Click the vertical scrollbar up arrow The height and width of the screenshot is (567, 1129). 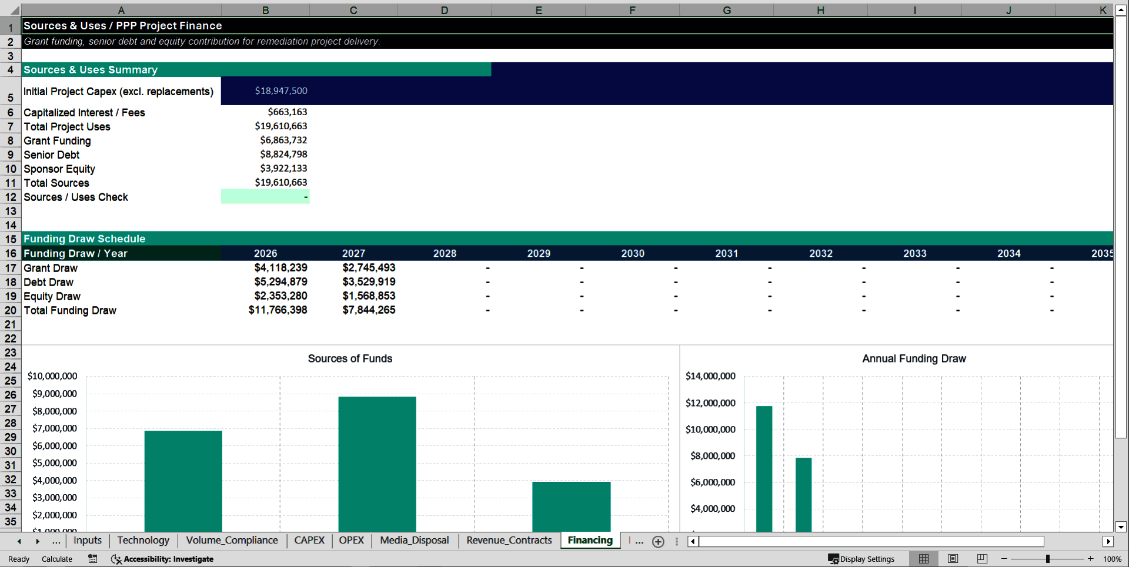point(1121,11)
